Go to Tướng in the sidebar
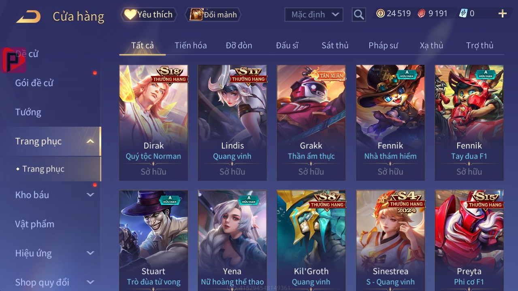This screenshot has width=518, height=291. click(x=28, y=112)
